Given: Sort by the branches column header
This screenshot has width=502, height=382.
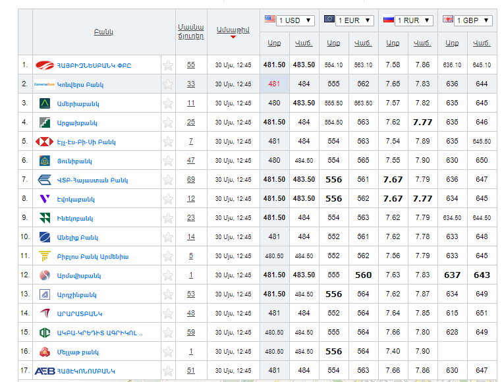Looking at the screenshot, I should tap(191, 32).
